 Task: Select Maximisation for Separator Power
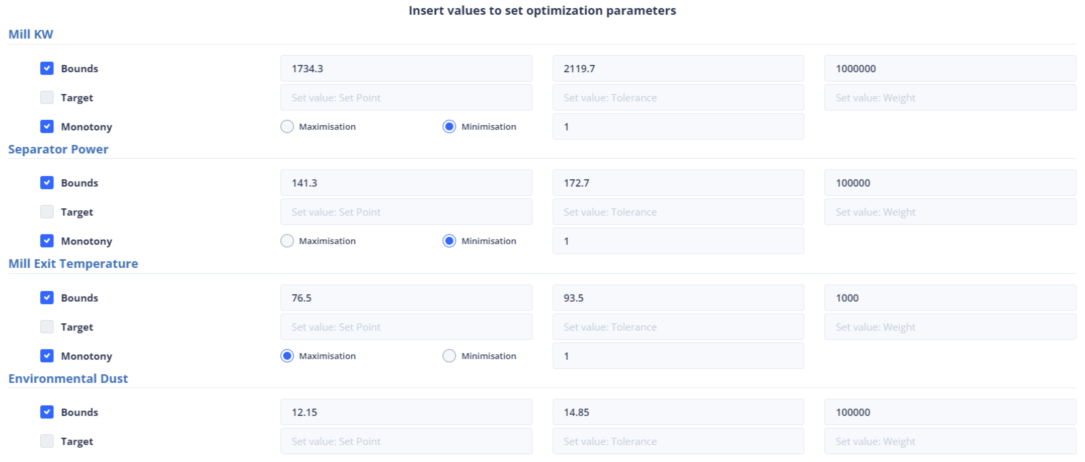click(287, 241)
